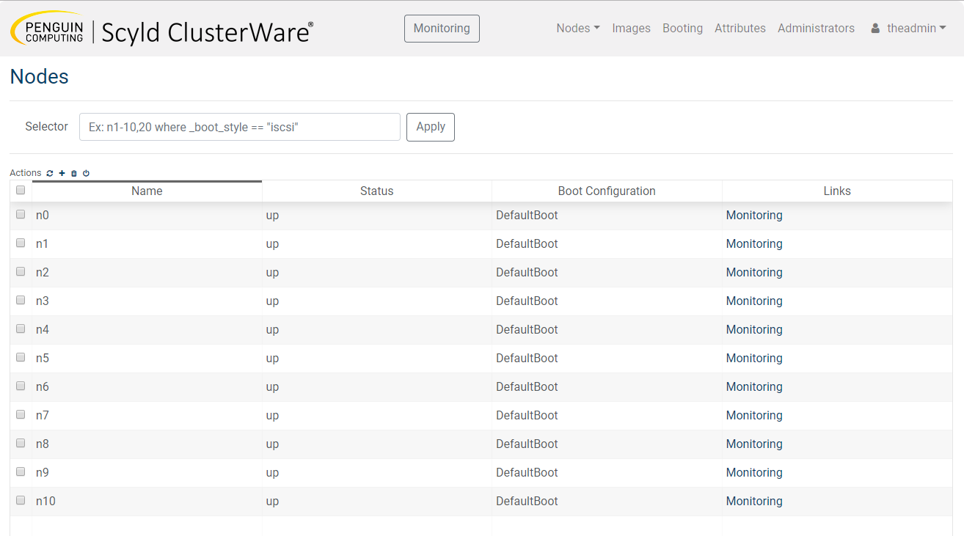The height and width of the screenshot is (536, 964).
Task: Open the Attributes page
Action: 740,29
